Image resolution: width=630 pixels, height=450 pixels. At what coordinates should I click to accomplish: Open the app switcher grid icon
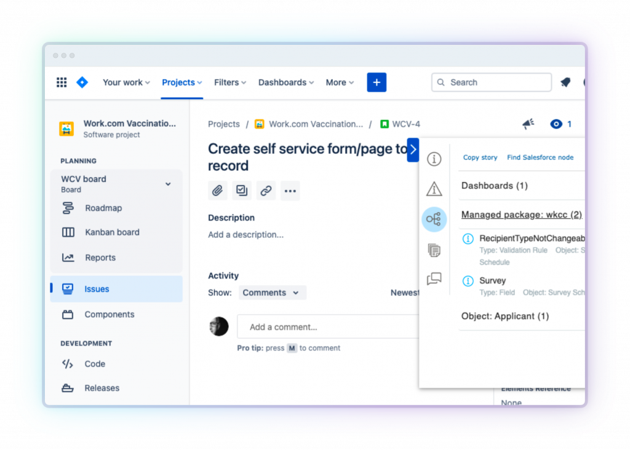coord(62,82)
